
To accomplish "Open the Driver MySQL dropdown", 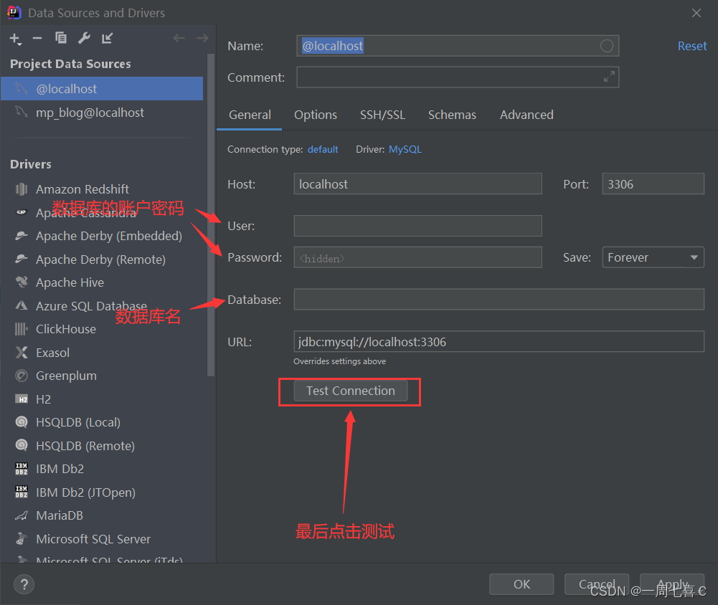I will tap(405, 149).
